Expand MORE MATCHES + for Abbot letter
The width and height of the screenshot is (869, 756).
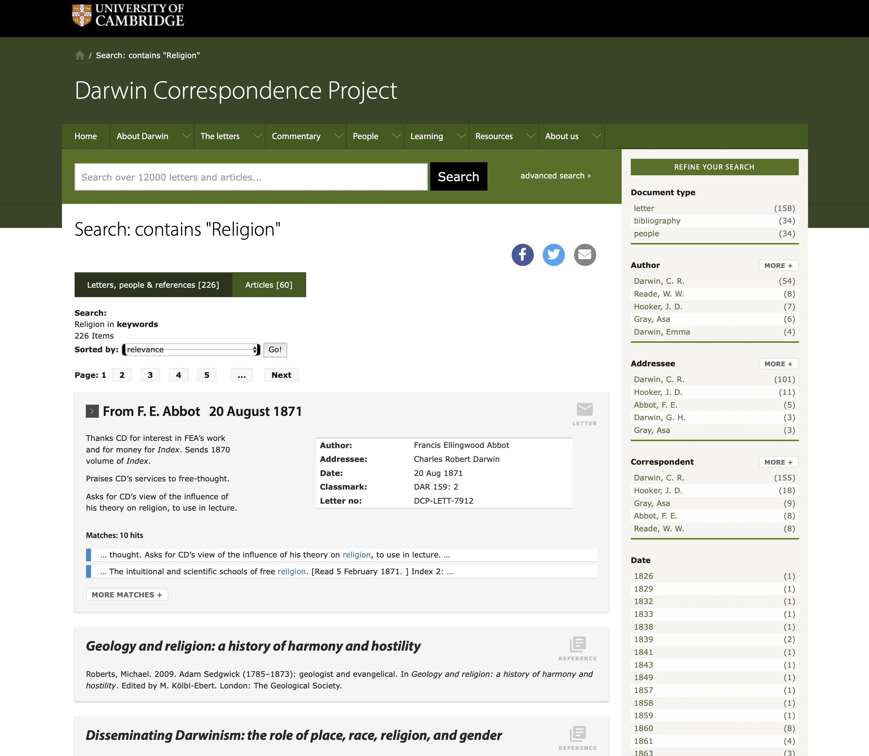(x=127, y=594)
